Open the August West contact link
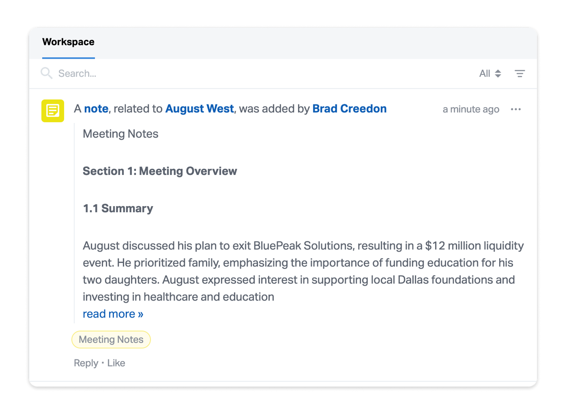Image resolution: width=566 pixels, height=417 pixels. tap(199, 109)
